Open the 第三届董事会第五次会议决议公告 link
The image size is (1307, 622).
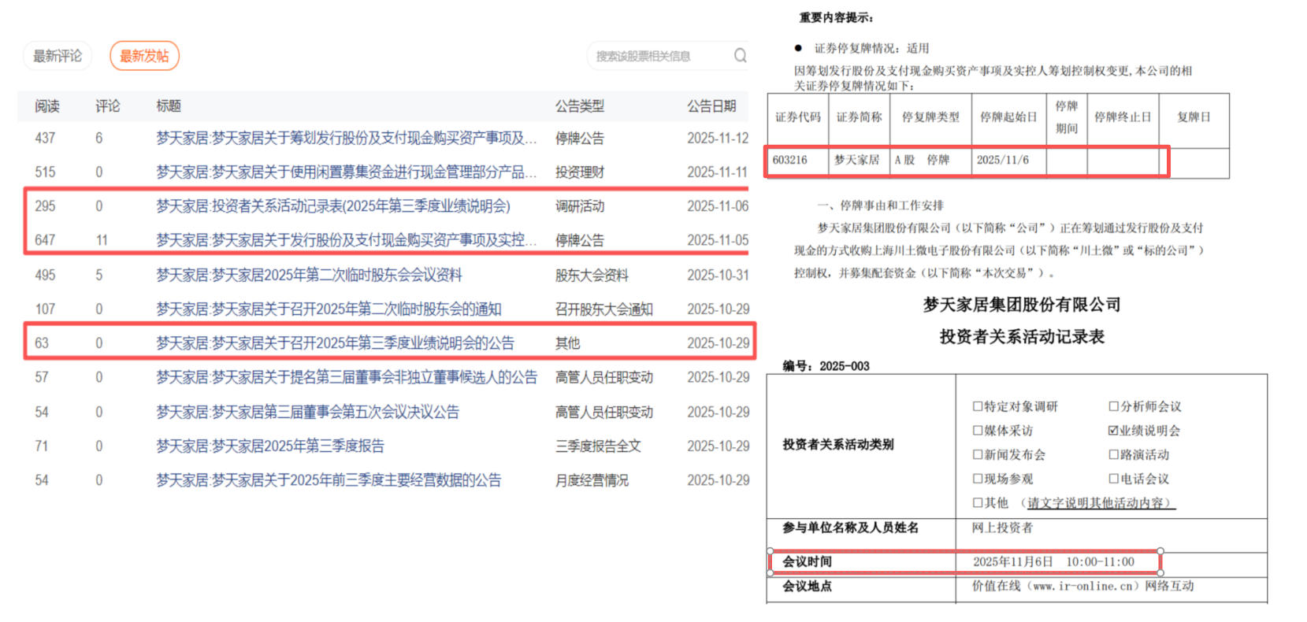tap(307, 412)
